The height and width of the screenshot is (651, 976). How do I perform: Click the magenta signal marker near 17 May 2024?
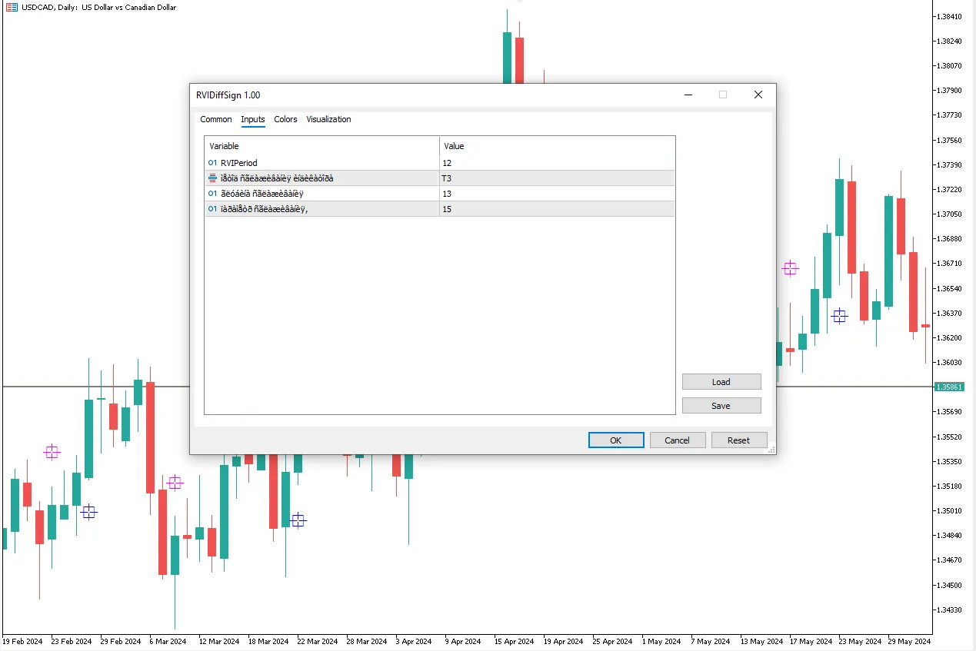pos(790,268)
